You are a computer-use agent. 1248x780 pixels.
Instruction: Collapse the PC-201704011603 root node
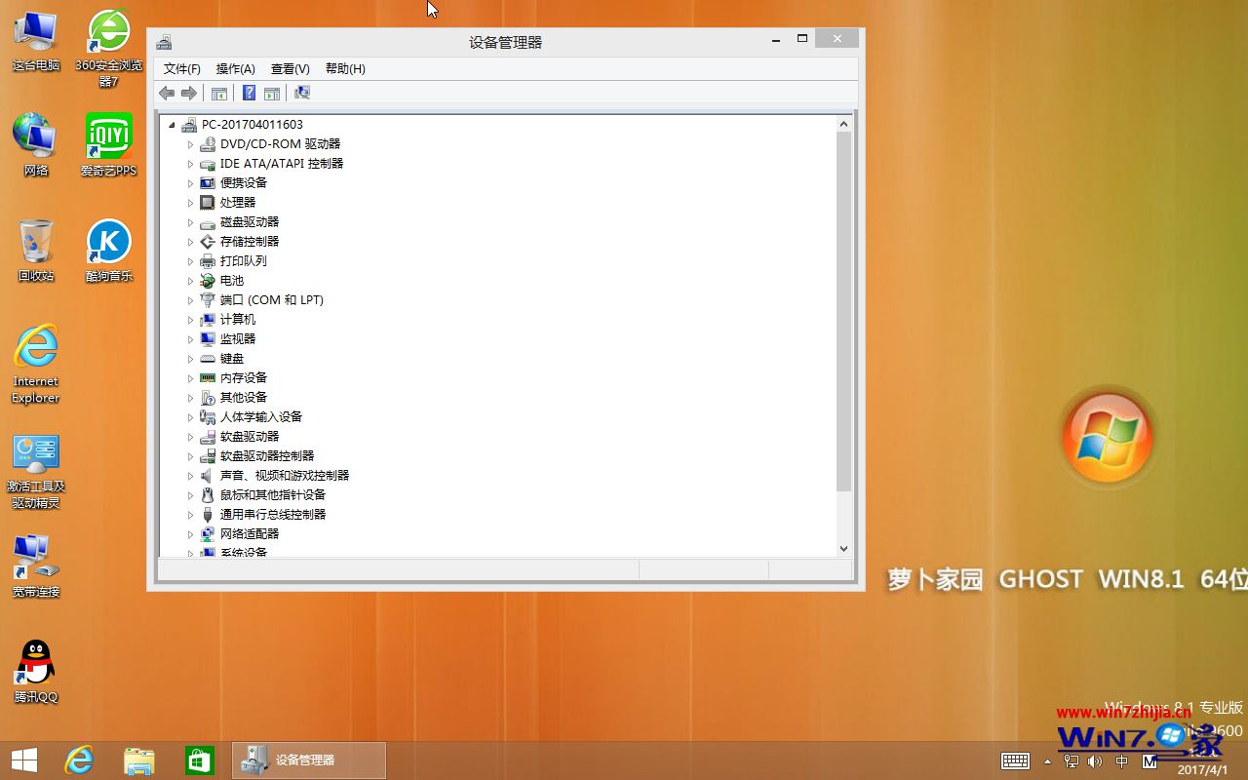tap(174, 124)
